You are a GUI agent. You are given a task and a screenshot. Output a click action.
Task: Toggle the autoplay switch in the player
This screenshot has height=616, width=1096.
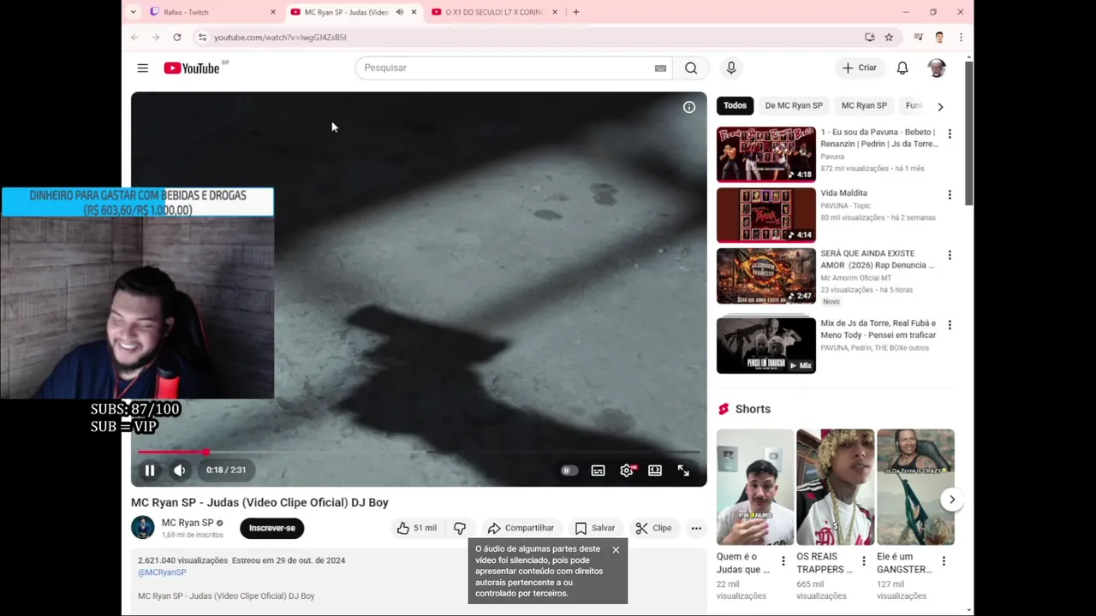[569, 470]
